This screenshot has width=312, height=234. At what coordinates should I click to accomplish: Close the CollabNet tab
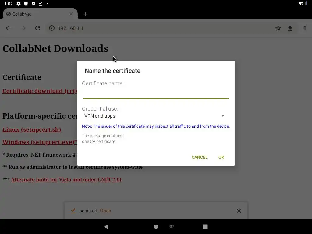(71, 14)
